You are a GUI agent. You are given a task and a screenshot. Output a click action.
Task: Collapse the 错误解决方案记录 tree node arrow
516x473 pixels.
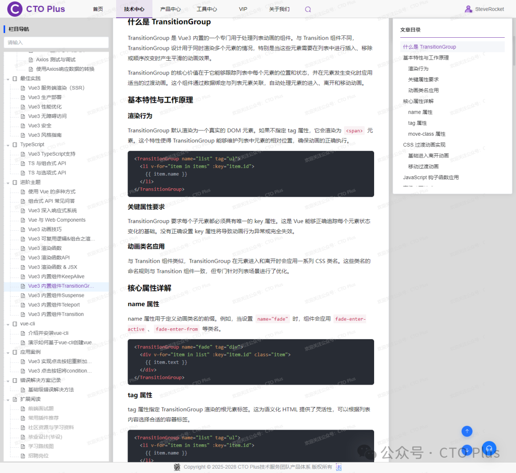pyautogui.click(x=8, y=381)
